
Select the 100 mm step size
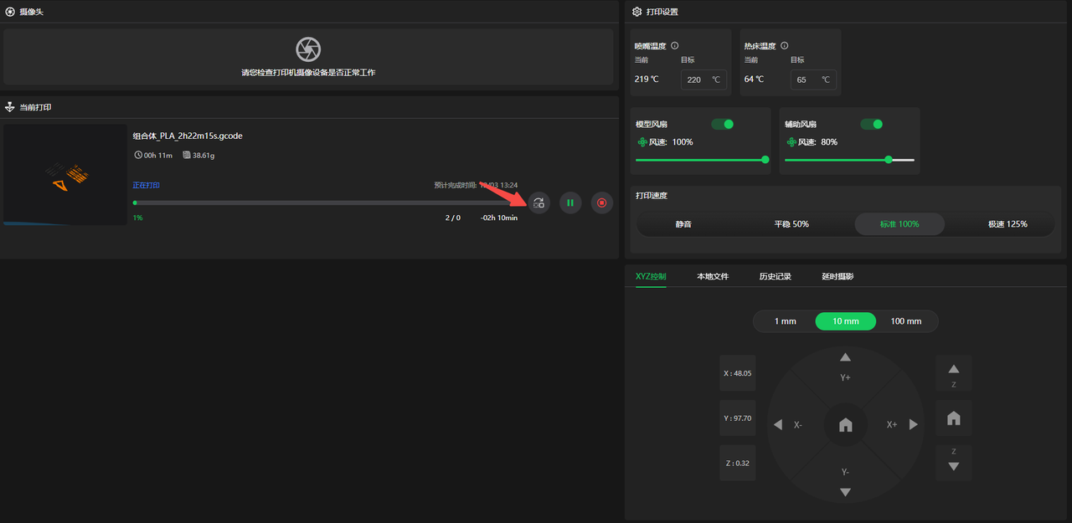click(x=905, y=321)
